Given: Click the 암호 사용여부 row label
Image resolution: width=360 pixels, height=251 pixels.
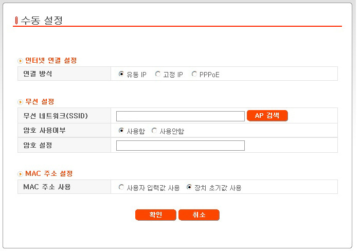Looking at the screenshot, I should pos(44,130).
